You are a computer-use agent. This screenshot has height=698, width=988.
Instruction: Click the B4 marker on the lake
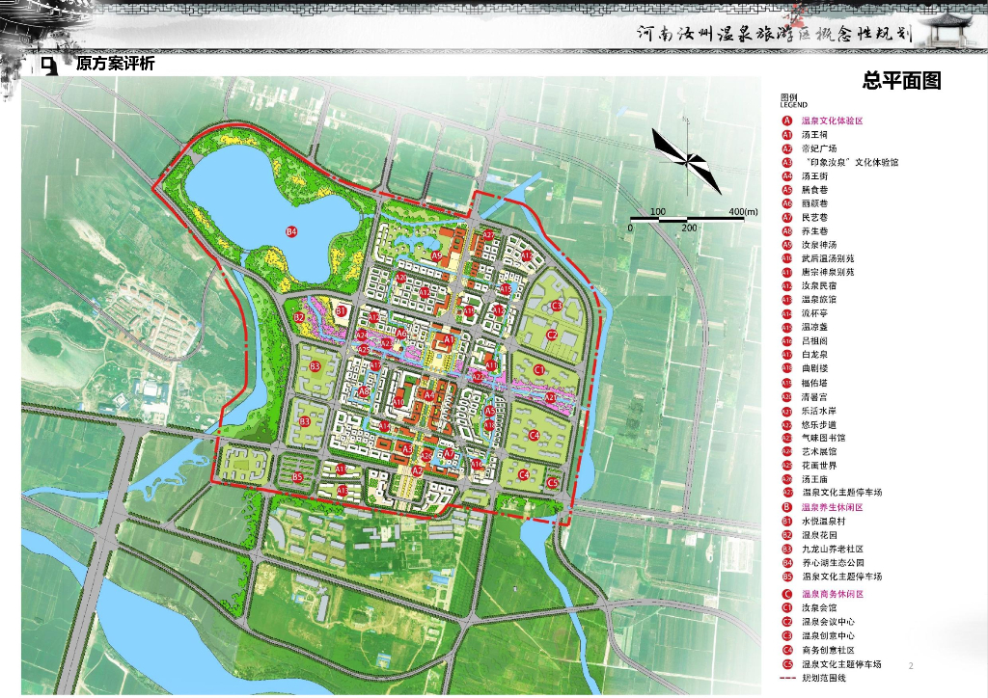[291, 232]
